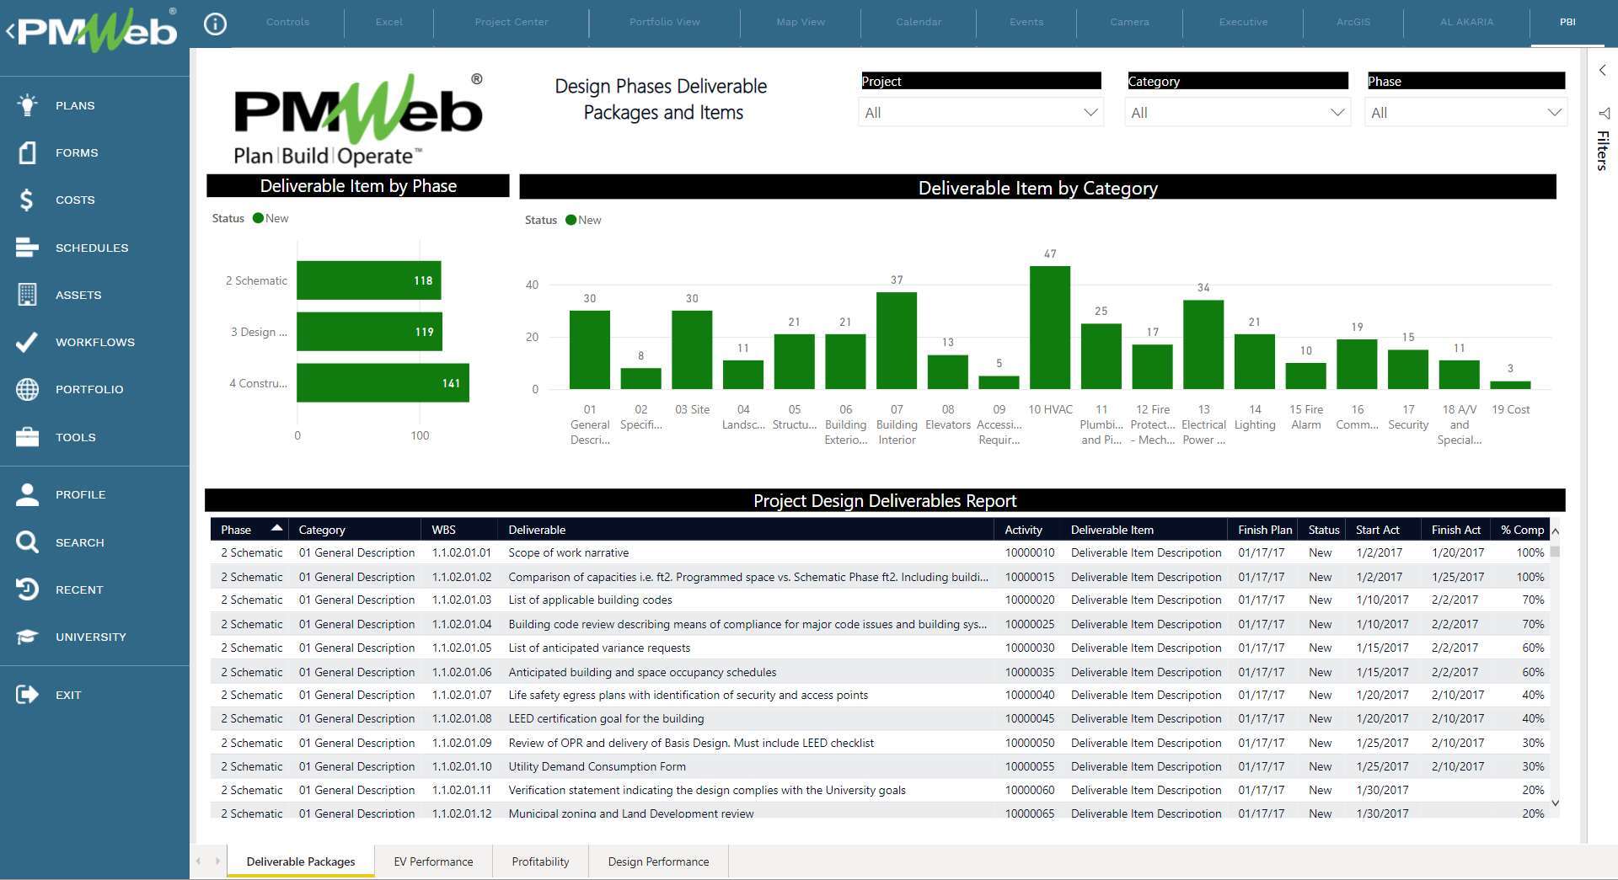The width and height of the screenshot is (1618, 880).
Task: Expand the Filters pane with the chevron
Action: [x=1602, y=71]
